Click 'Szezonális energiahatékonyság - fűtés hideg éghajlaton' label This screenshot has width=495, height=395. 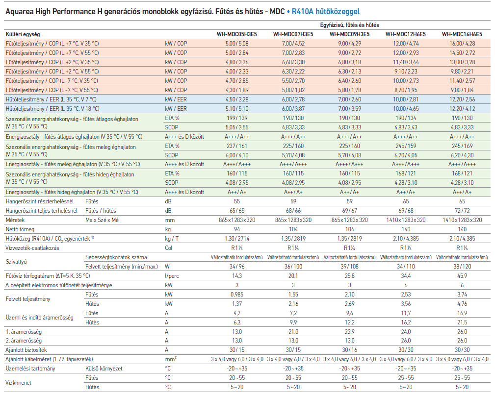coord(70,178)
